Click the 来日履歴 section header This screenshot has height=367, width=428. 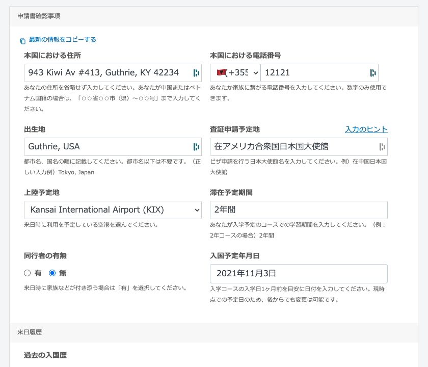pyautogui.click(x=30, y=332)
